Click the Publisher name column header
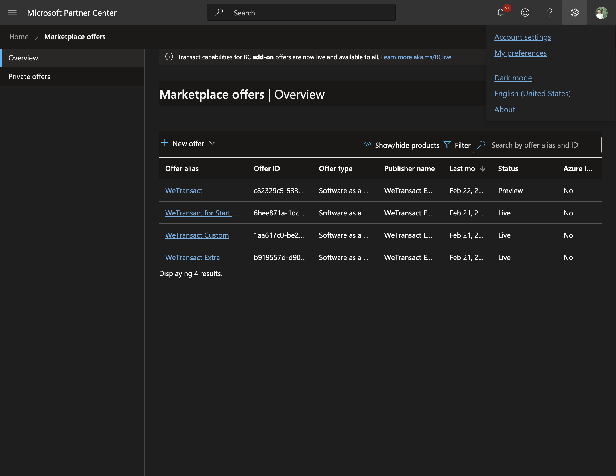This screenshot has width=616, height=476. pos(409,168)
